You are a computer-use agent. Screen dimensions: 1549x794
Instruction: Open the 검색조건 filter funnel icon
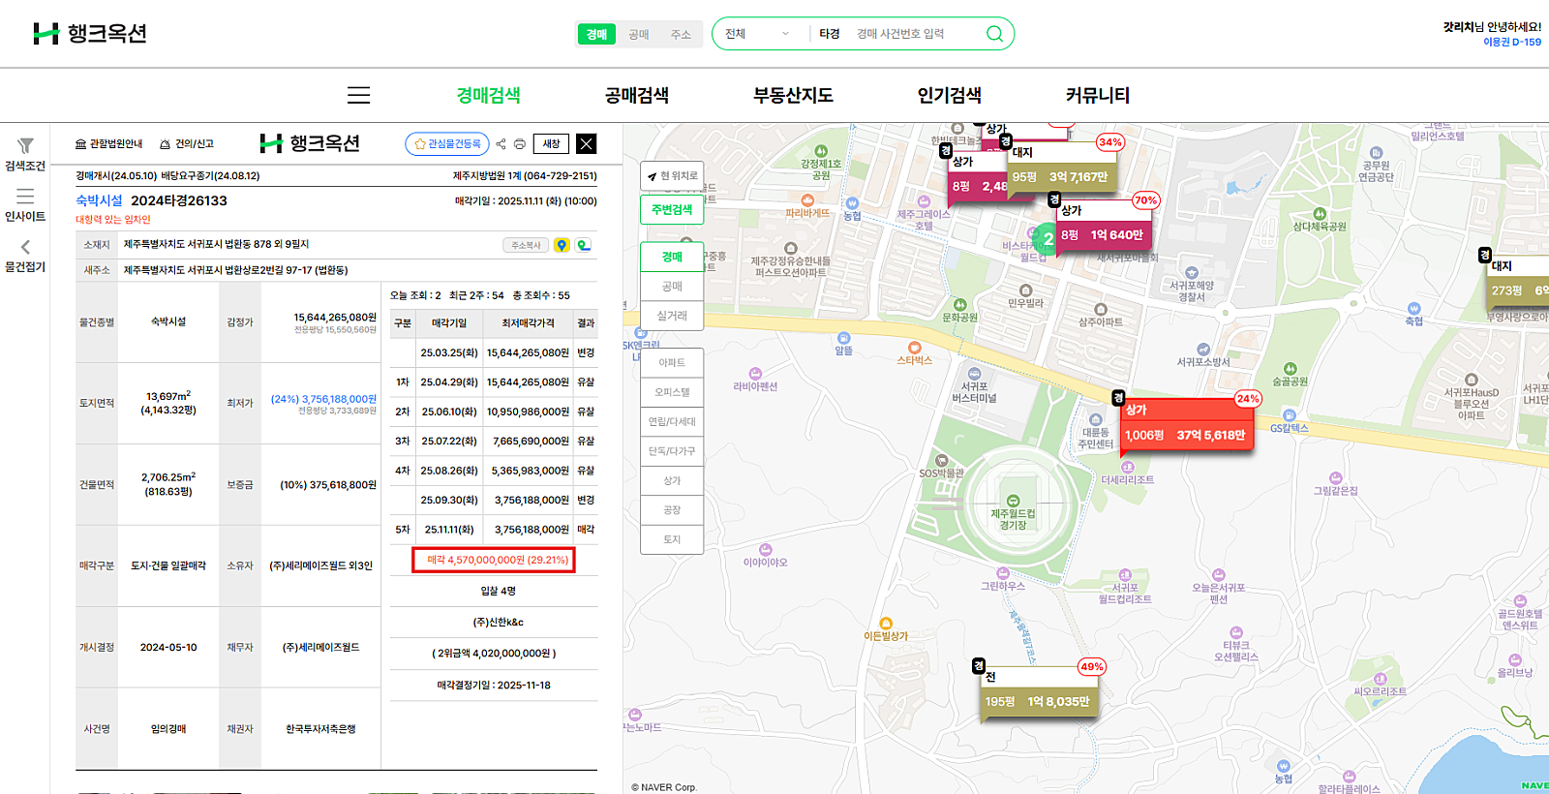tap(25, 145)
